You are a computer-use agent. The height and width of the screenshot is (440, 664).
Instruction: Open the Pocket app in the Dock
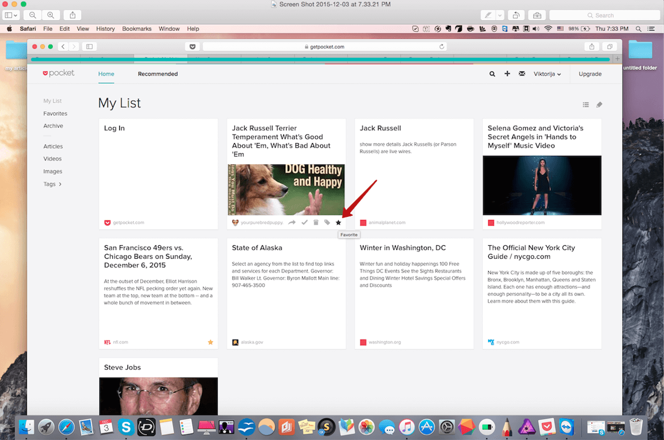(547, 427)
